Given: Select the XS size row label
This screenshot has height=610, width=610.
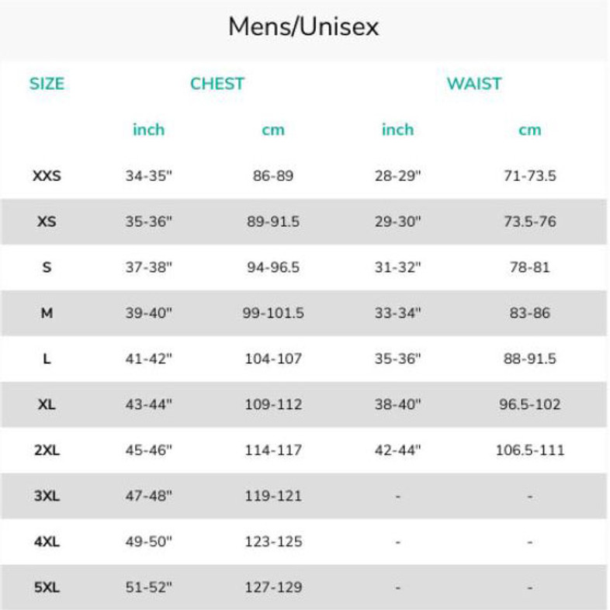Looking at the screenshot, I should click(47, 222).
